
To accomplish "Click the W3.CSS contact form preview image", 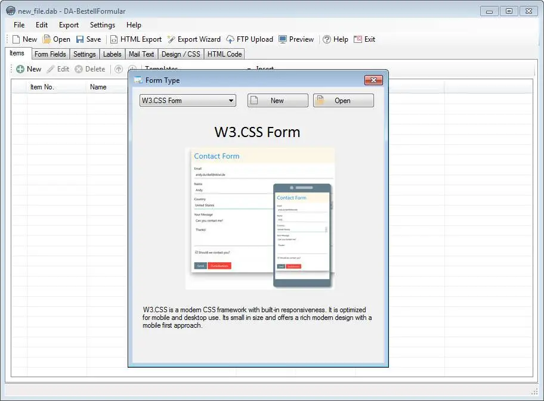I will 260,219.
